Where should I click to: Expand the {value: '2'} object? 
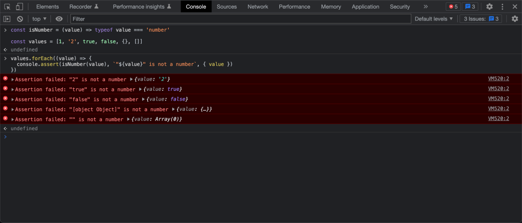pos(131,79)
